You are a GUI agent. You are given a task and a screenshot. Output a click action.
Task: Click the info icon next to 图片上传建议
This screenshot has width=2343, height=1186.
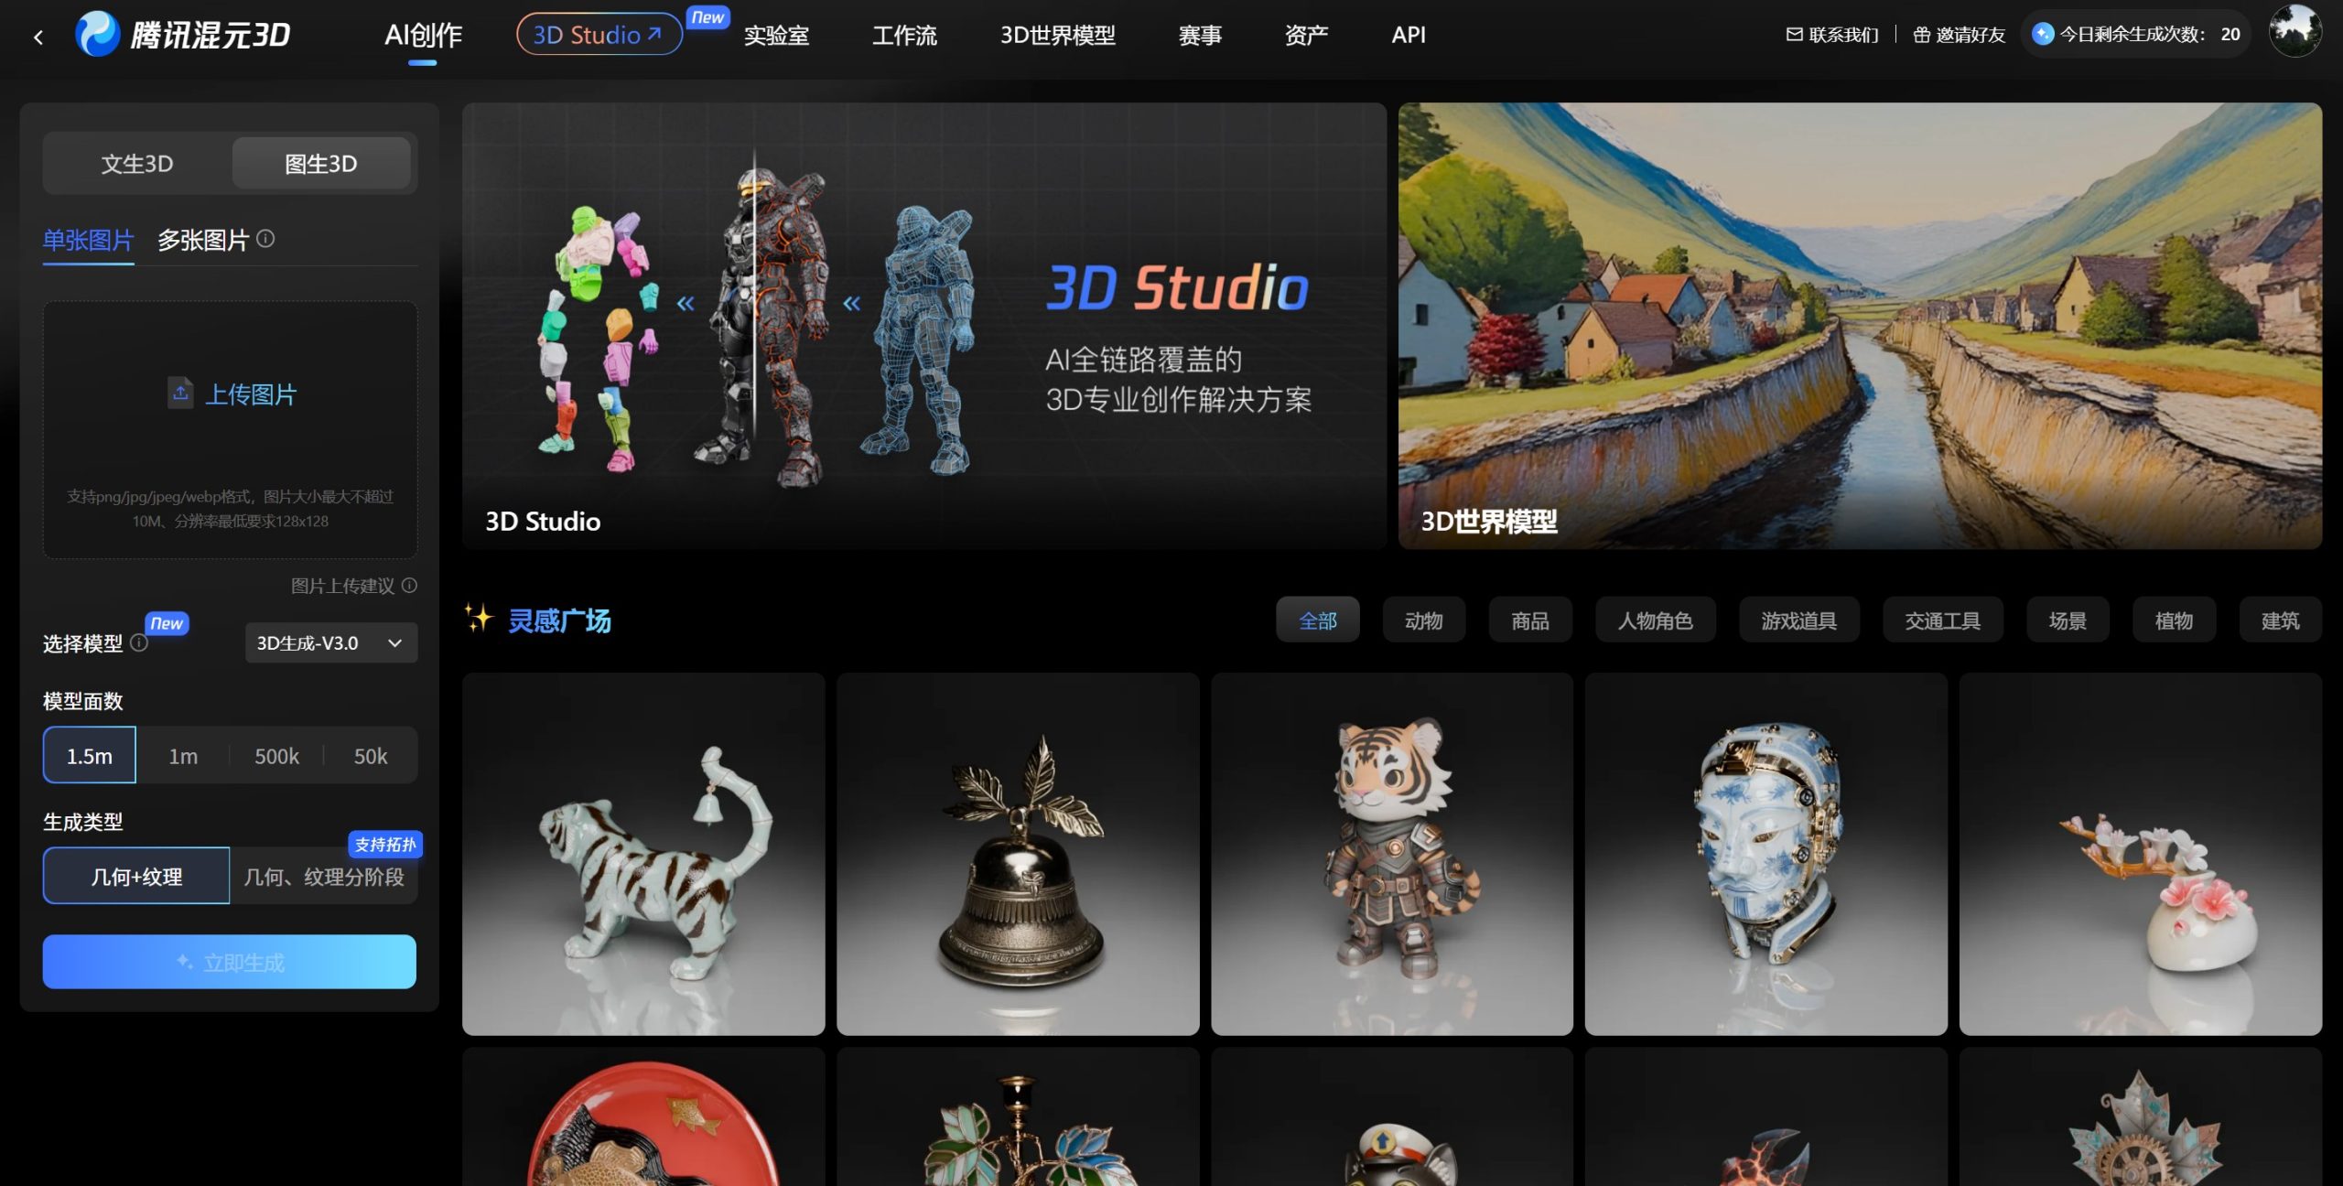click(x=409, y=585)
